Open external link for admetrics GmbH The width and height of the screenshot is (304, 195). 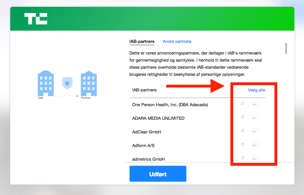tap(242, 158)
